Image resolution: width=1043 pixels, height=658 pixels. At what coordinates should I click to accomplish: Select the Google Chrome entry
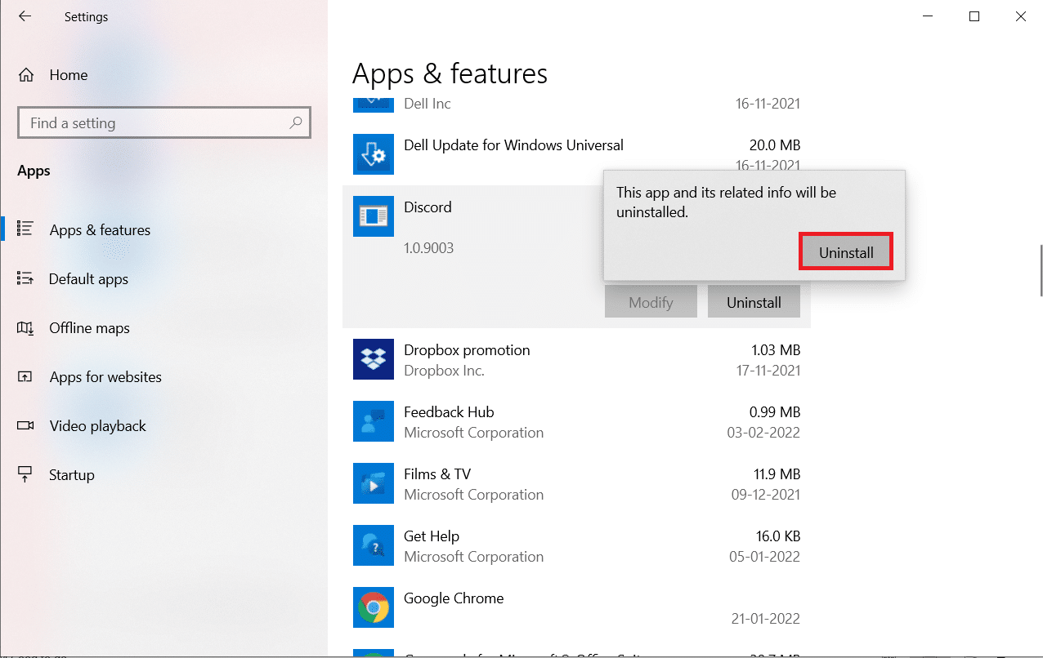[576, 608]
